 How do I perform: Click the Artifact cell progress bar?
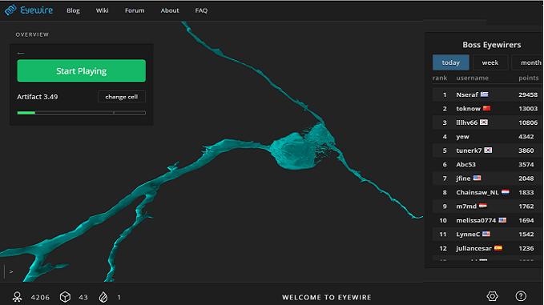(x=82, y=113)
